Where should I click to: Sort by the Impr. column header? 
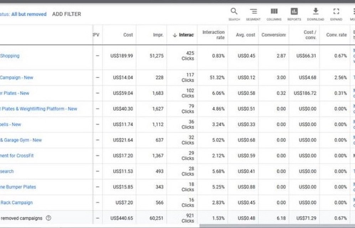point(158,35)
